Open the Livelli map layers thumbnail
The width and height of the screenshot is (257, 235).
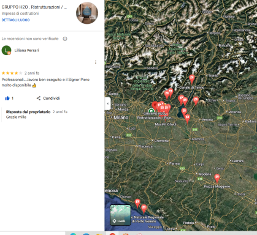pos(121,215)
